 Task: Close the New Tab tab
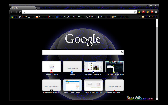34,8
